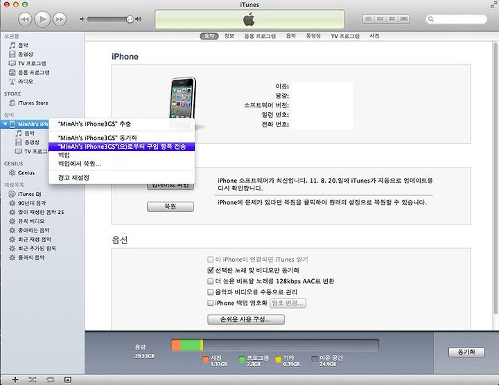Switch to the 요약 tab

[x=209, y=36]
